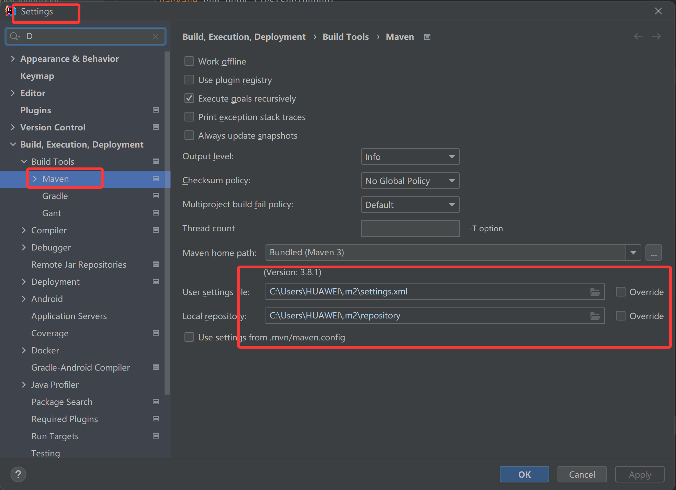The width and height of the screenshot is (676, 490).
Task: Browse for User settings file folder
Action: point(595,292)
